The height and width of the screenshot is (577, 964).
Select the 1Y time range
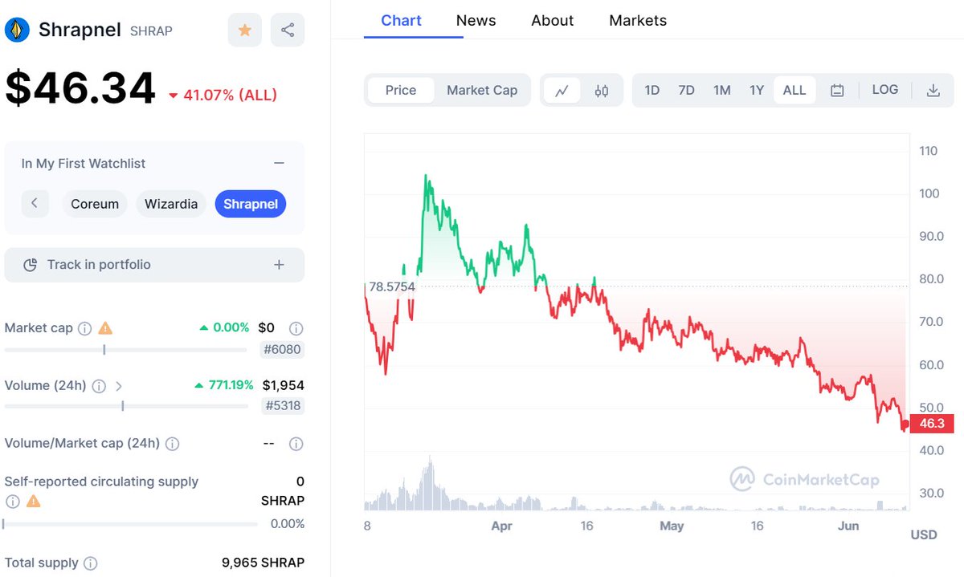click(757, 90)
